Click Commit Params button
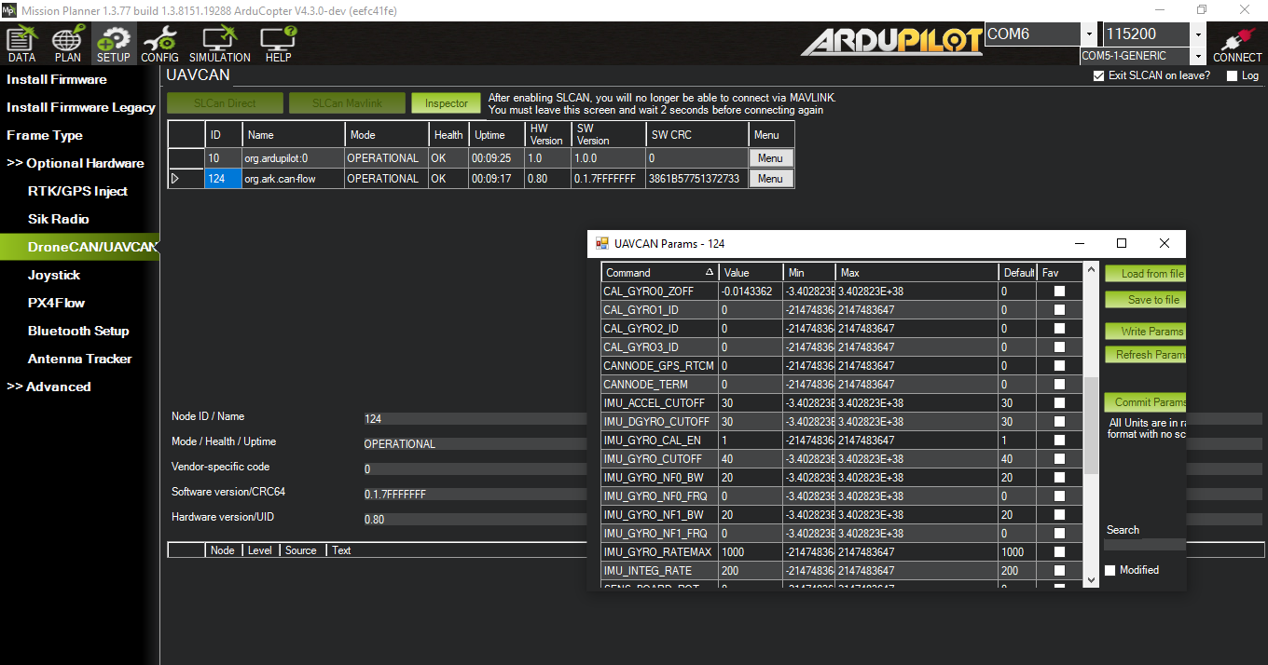Screen dimensions: 1268x665 1146,402
